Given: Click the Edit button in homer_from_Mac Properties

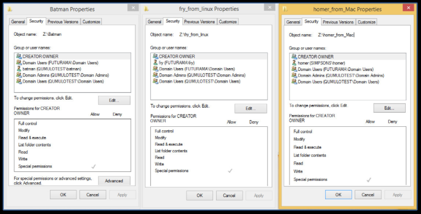Looking at the screenshot, I should tap(389, 108).
